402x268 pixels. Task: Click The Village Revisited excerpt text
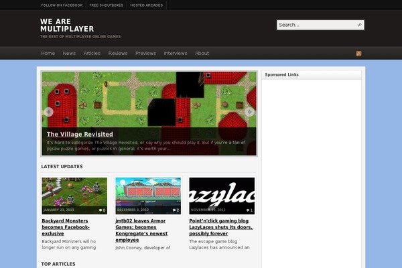pyautogui.click(x=145, y=145)
